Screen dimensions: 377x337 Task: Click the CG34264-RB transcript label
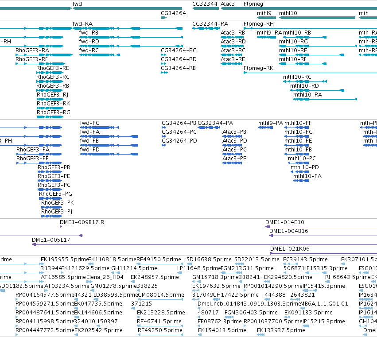point(178,68)
